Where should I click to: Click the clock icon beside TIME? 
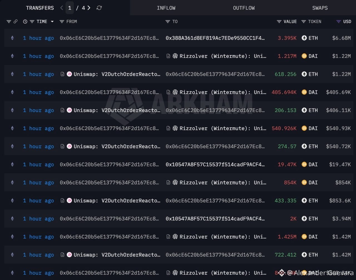point(25,21)
